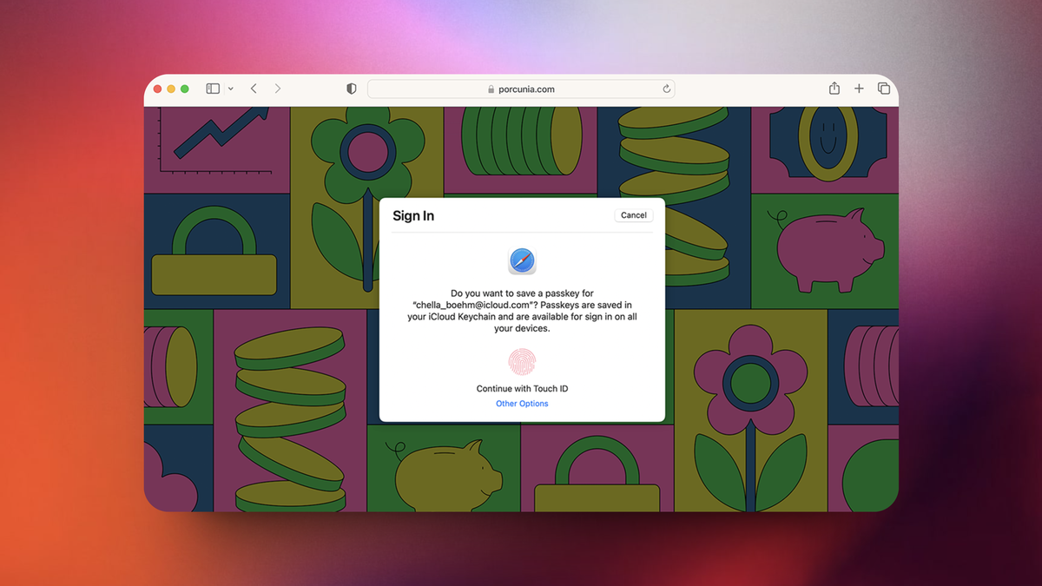Image resolution: width=1042 pixels, height=586 pixels.
Task: Click the Touch ID fingerprint icon
Action: [522, 362]
